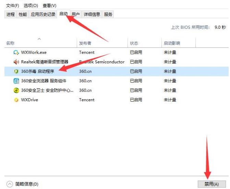Click the WXDrive hexagon icon

coord(16,100)
